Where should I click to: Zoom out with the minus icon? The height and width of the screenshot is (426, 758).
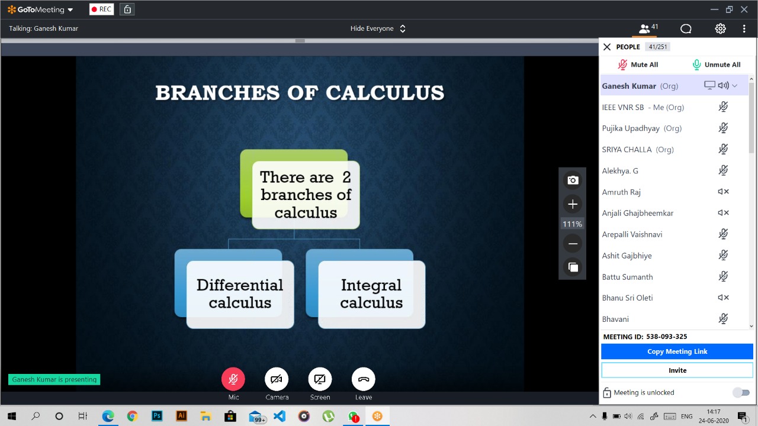(x=573, y=243)
